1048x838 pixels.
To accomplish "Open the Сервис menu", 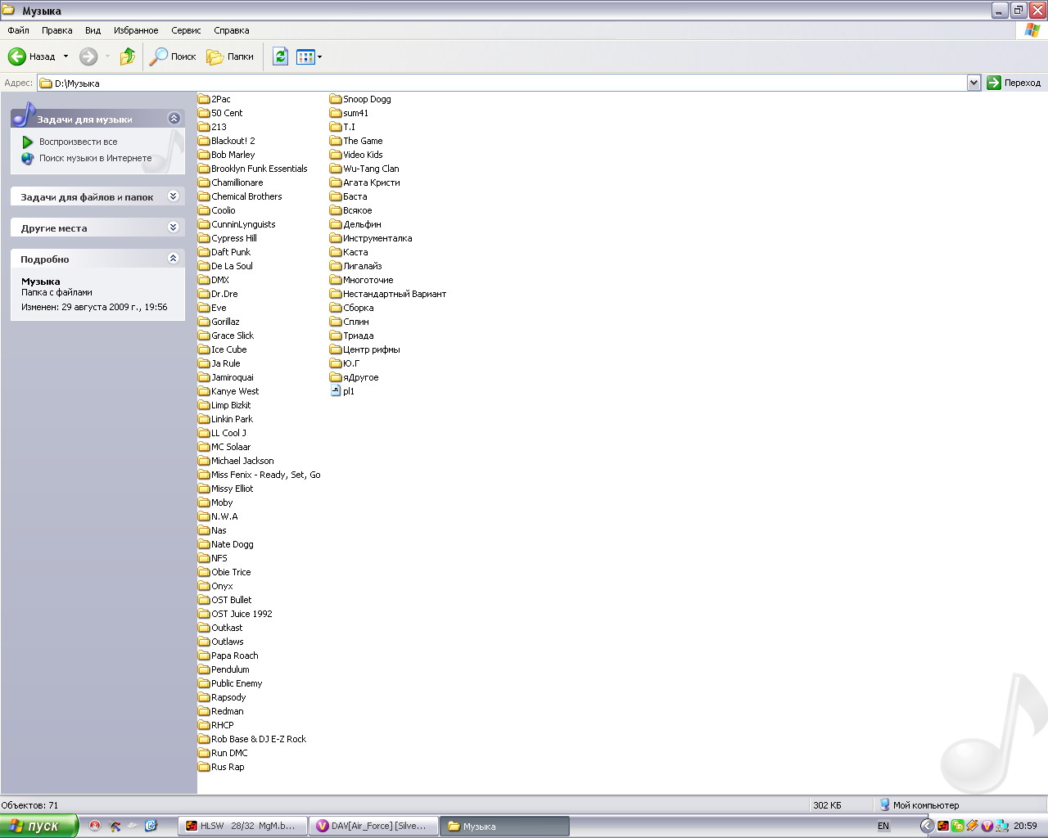I will (186, 30).
